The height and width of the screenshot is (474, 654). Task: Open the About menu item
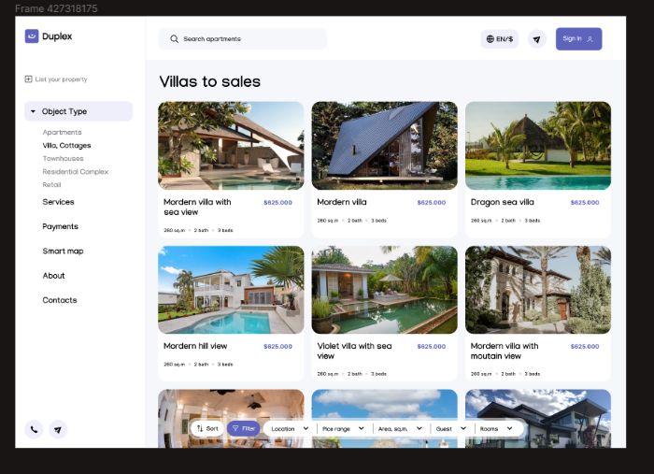click(x=54, y=276)
